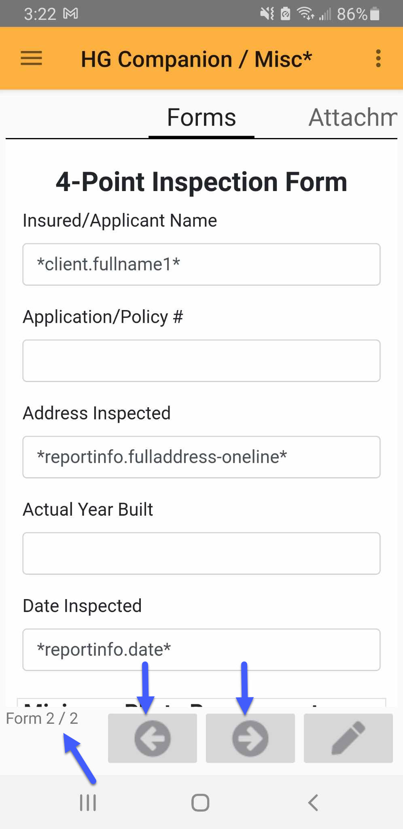This screenshot has height=829, width=403.
Task: Open the three-dot overflow menu
Action: (378, 58)
